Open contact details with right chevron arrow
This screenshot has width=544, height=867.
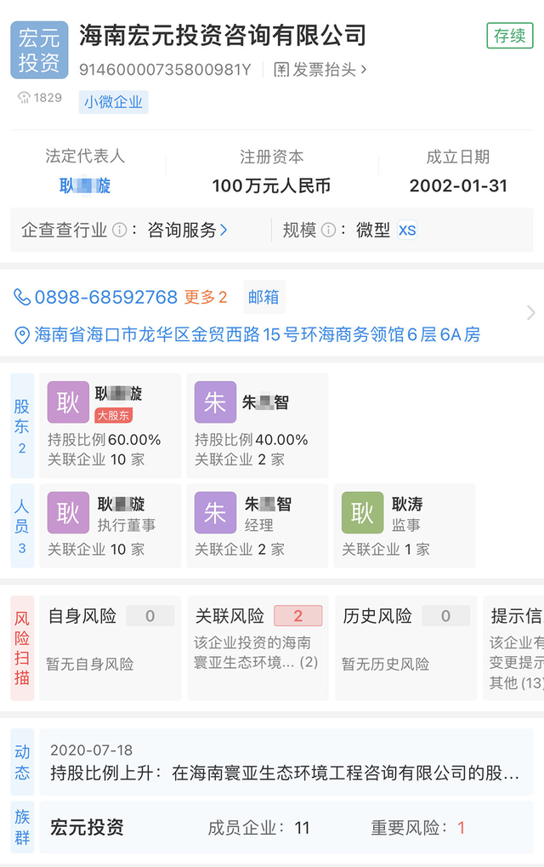click(x=530, y=313)
